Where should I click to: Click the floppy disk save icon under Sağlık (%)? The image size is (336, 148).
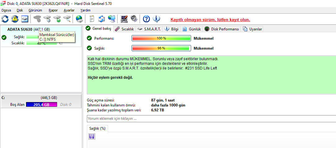[x=92, y=137]
